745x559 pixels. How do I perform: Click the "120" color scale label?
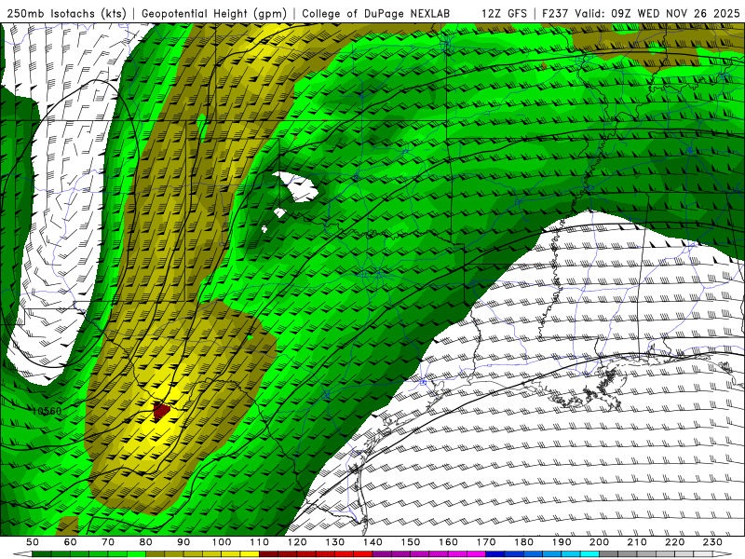[x=297, y=542]
